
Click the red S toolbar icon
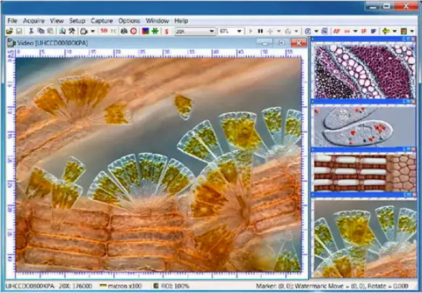click(167, 31)
